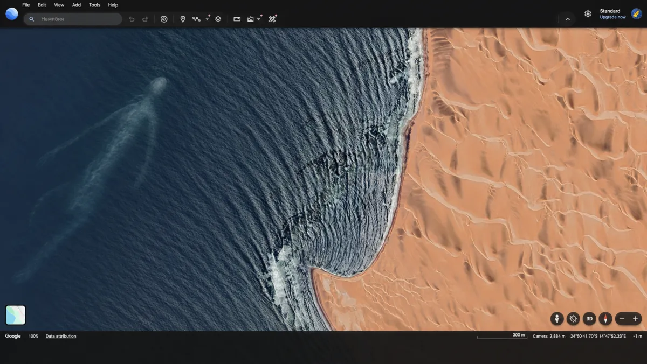Image resolution: width=647 pixels, height=364 pixels.
Task: Click the Google Earth globe logo
Action: tap(12, 14)
